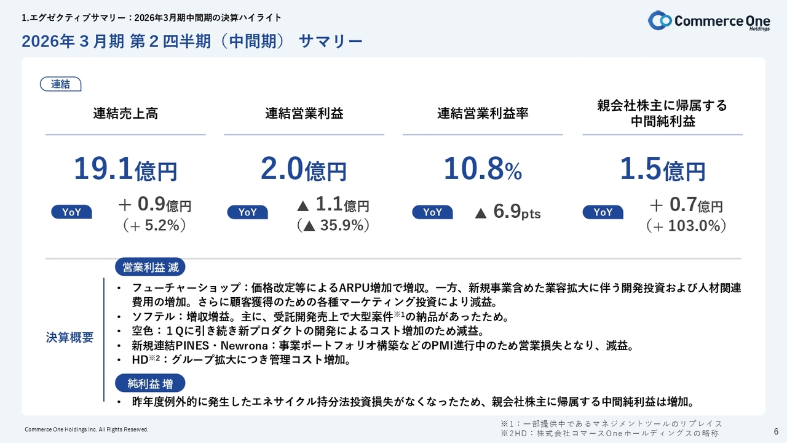Click the ソフテル bullet point line
787x443 pixels.
pos(320,317)
